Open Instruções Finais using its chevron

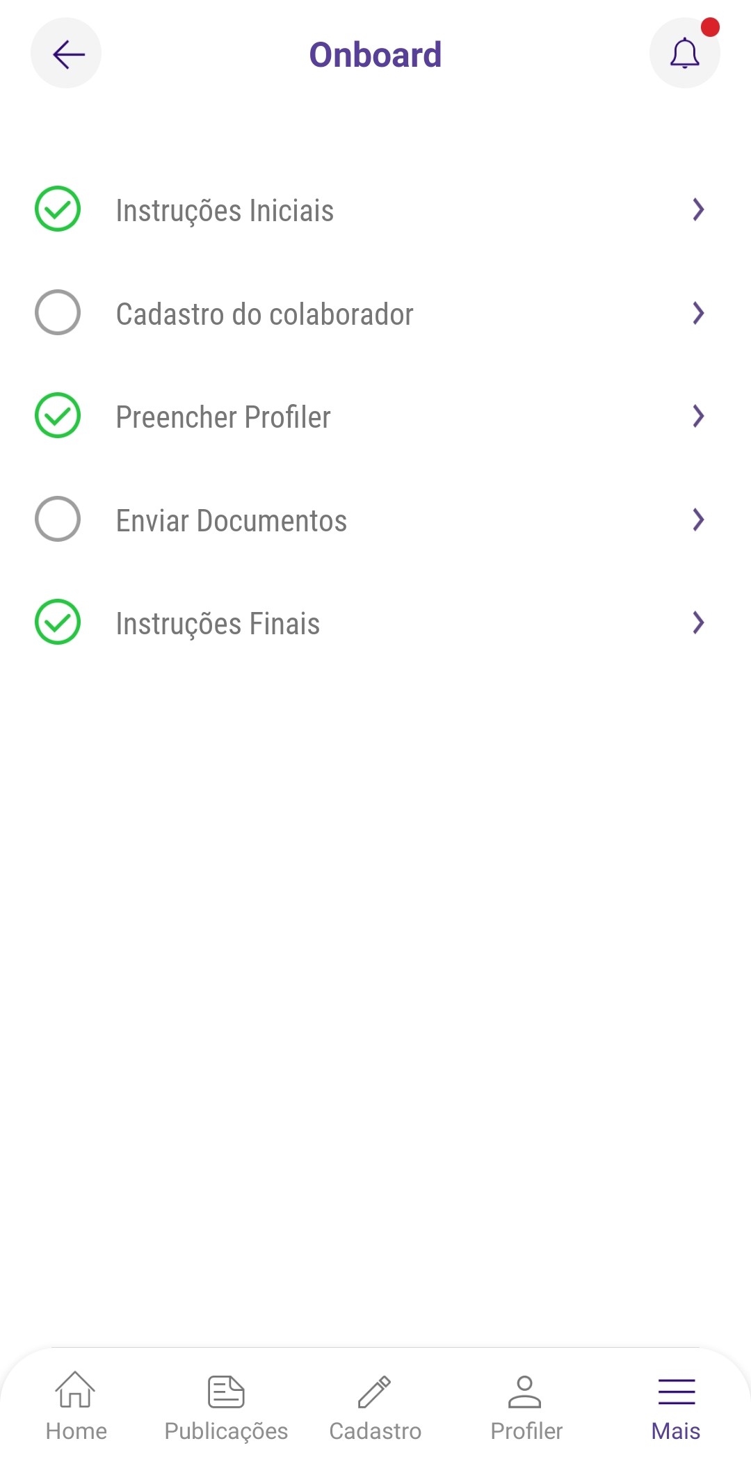click(x=699, y=622)
